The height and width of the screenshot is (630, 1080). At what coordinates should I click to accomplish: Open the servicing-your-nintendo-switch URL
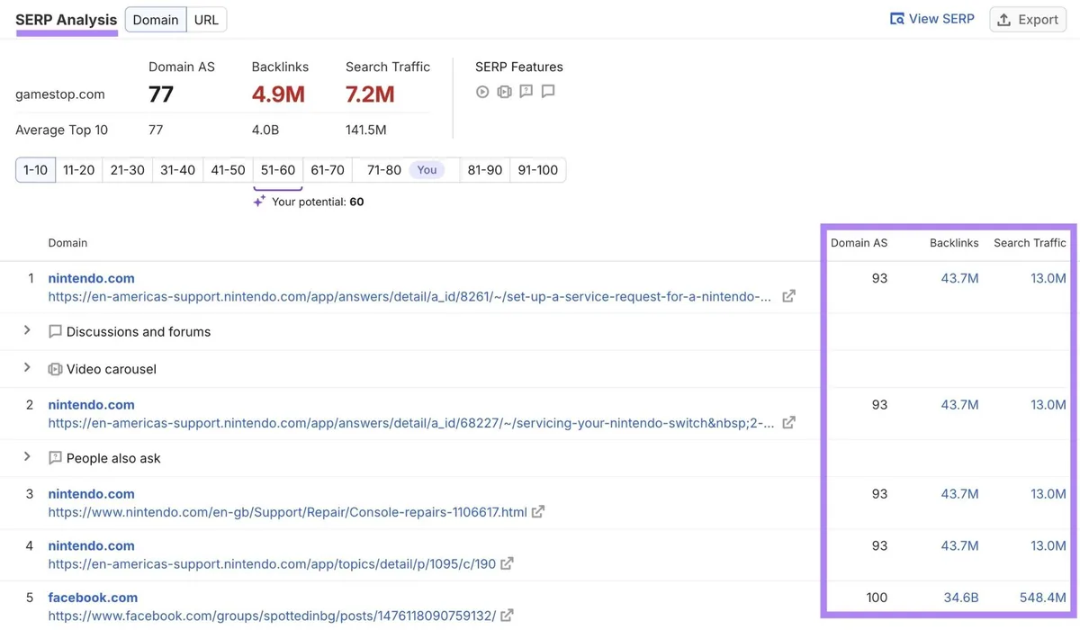[411, 423]
